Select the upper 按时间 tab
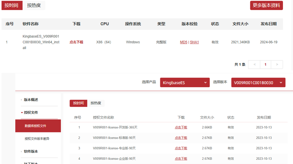This screenshot has width=293, height=164. pyautogui.click(x=11, y=5)
